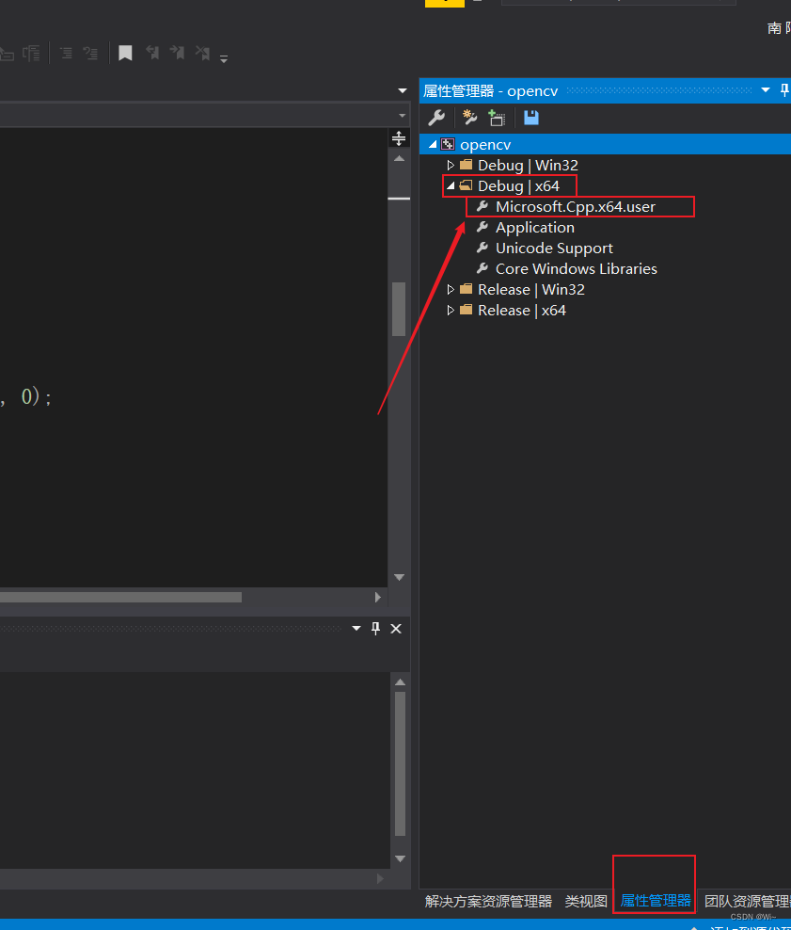This screenshot has height=930, width=791.
Task: Expand the Debug | Win32 node
Action: coord(451,165)
